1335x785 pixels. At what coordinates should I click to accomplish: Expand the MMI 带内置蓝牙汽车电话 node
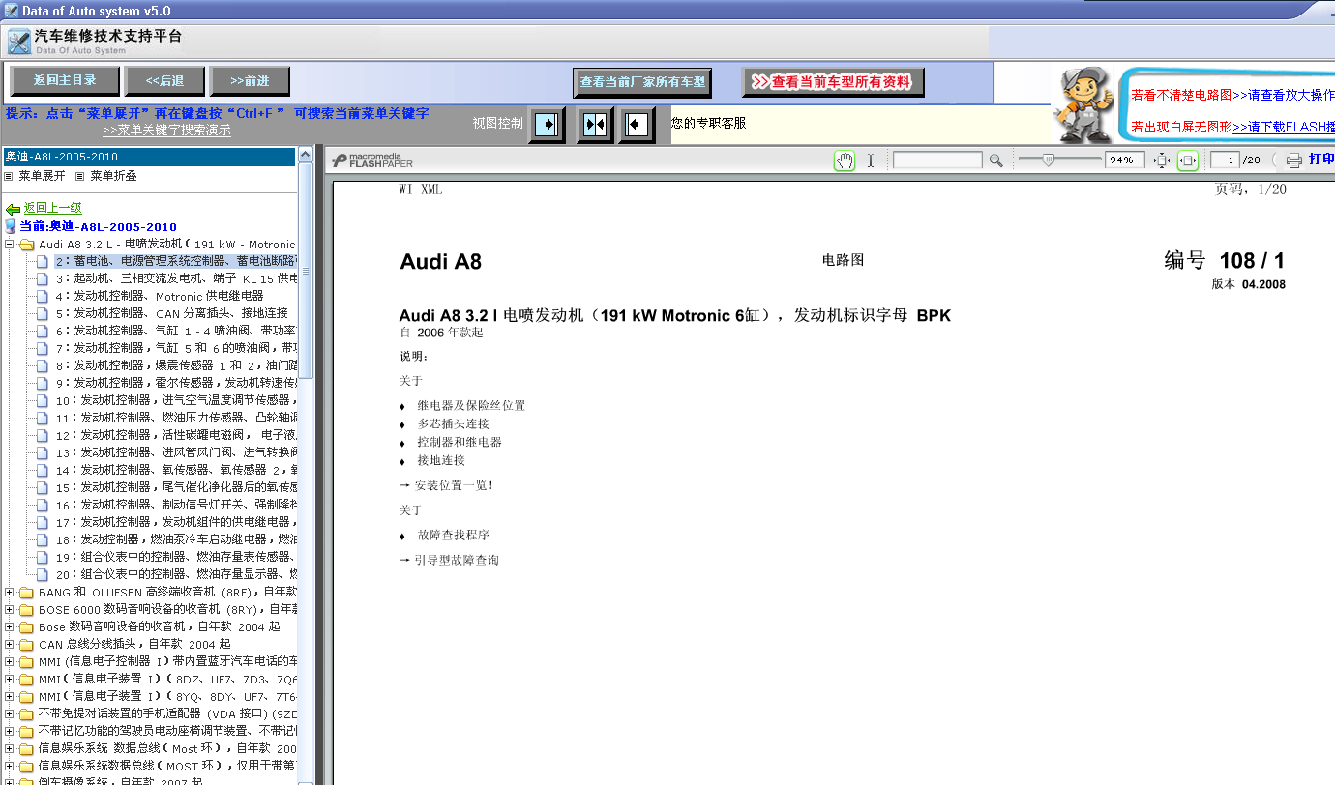(10, 661)
